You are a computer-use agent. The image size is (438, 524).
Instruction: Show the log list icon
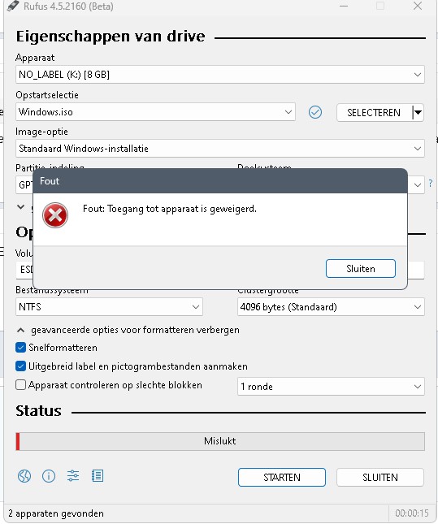(x=98, y=475)
